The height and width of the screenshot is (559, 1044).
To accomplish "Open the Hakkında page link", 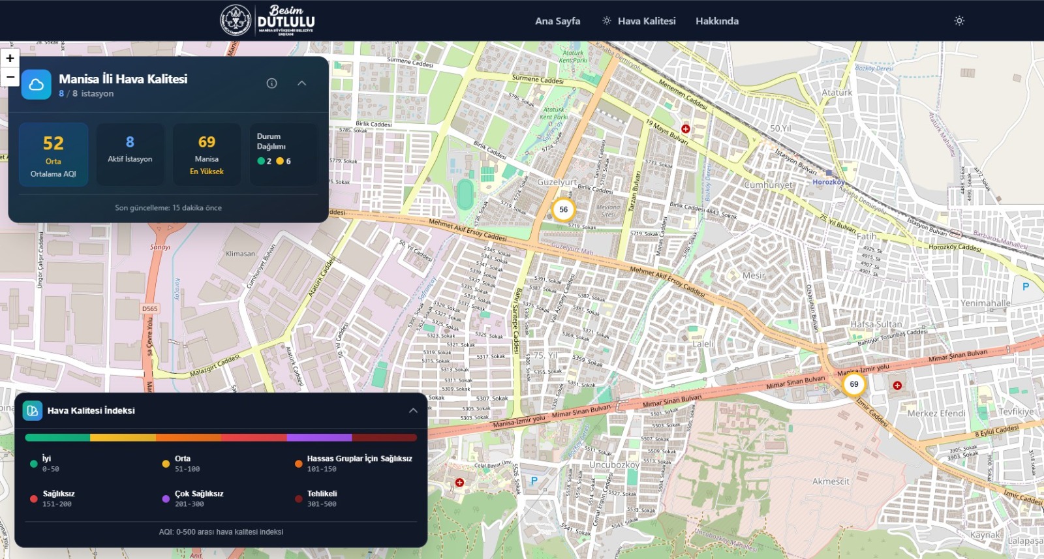I will [716, 21].
